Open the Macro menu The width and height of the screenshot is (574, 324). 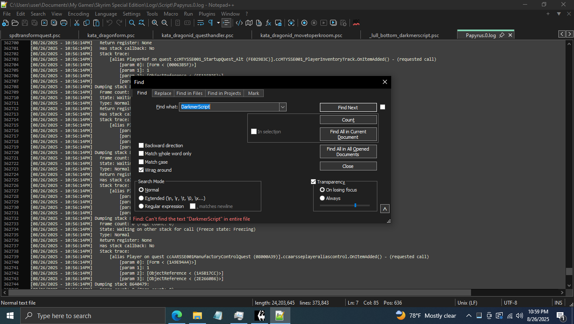(x=171, y=14)
